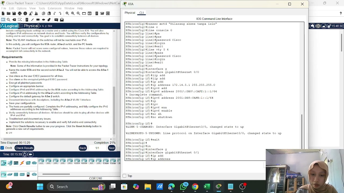Click the taskbar Search box
This screenshot has height=193, width=344.
(77, 187)
